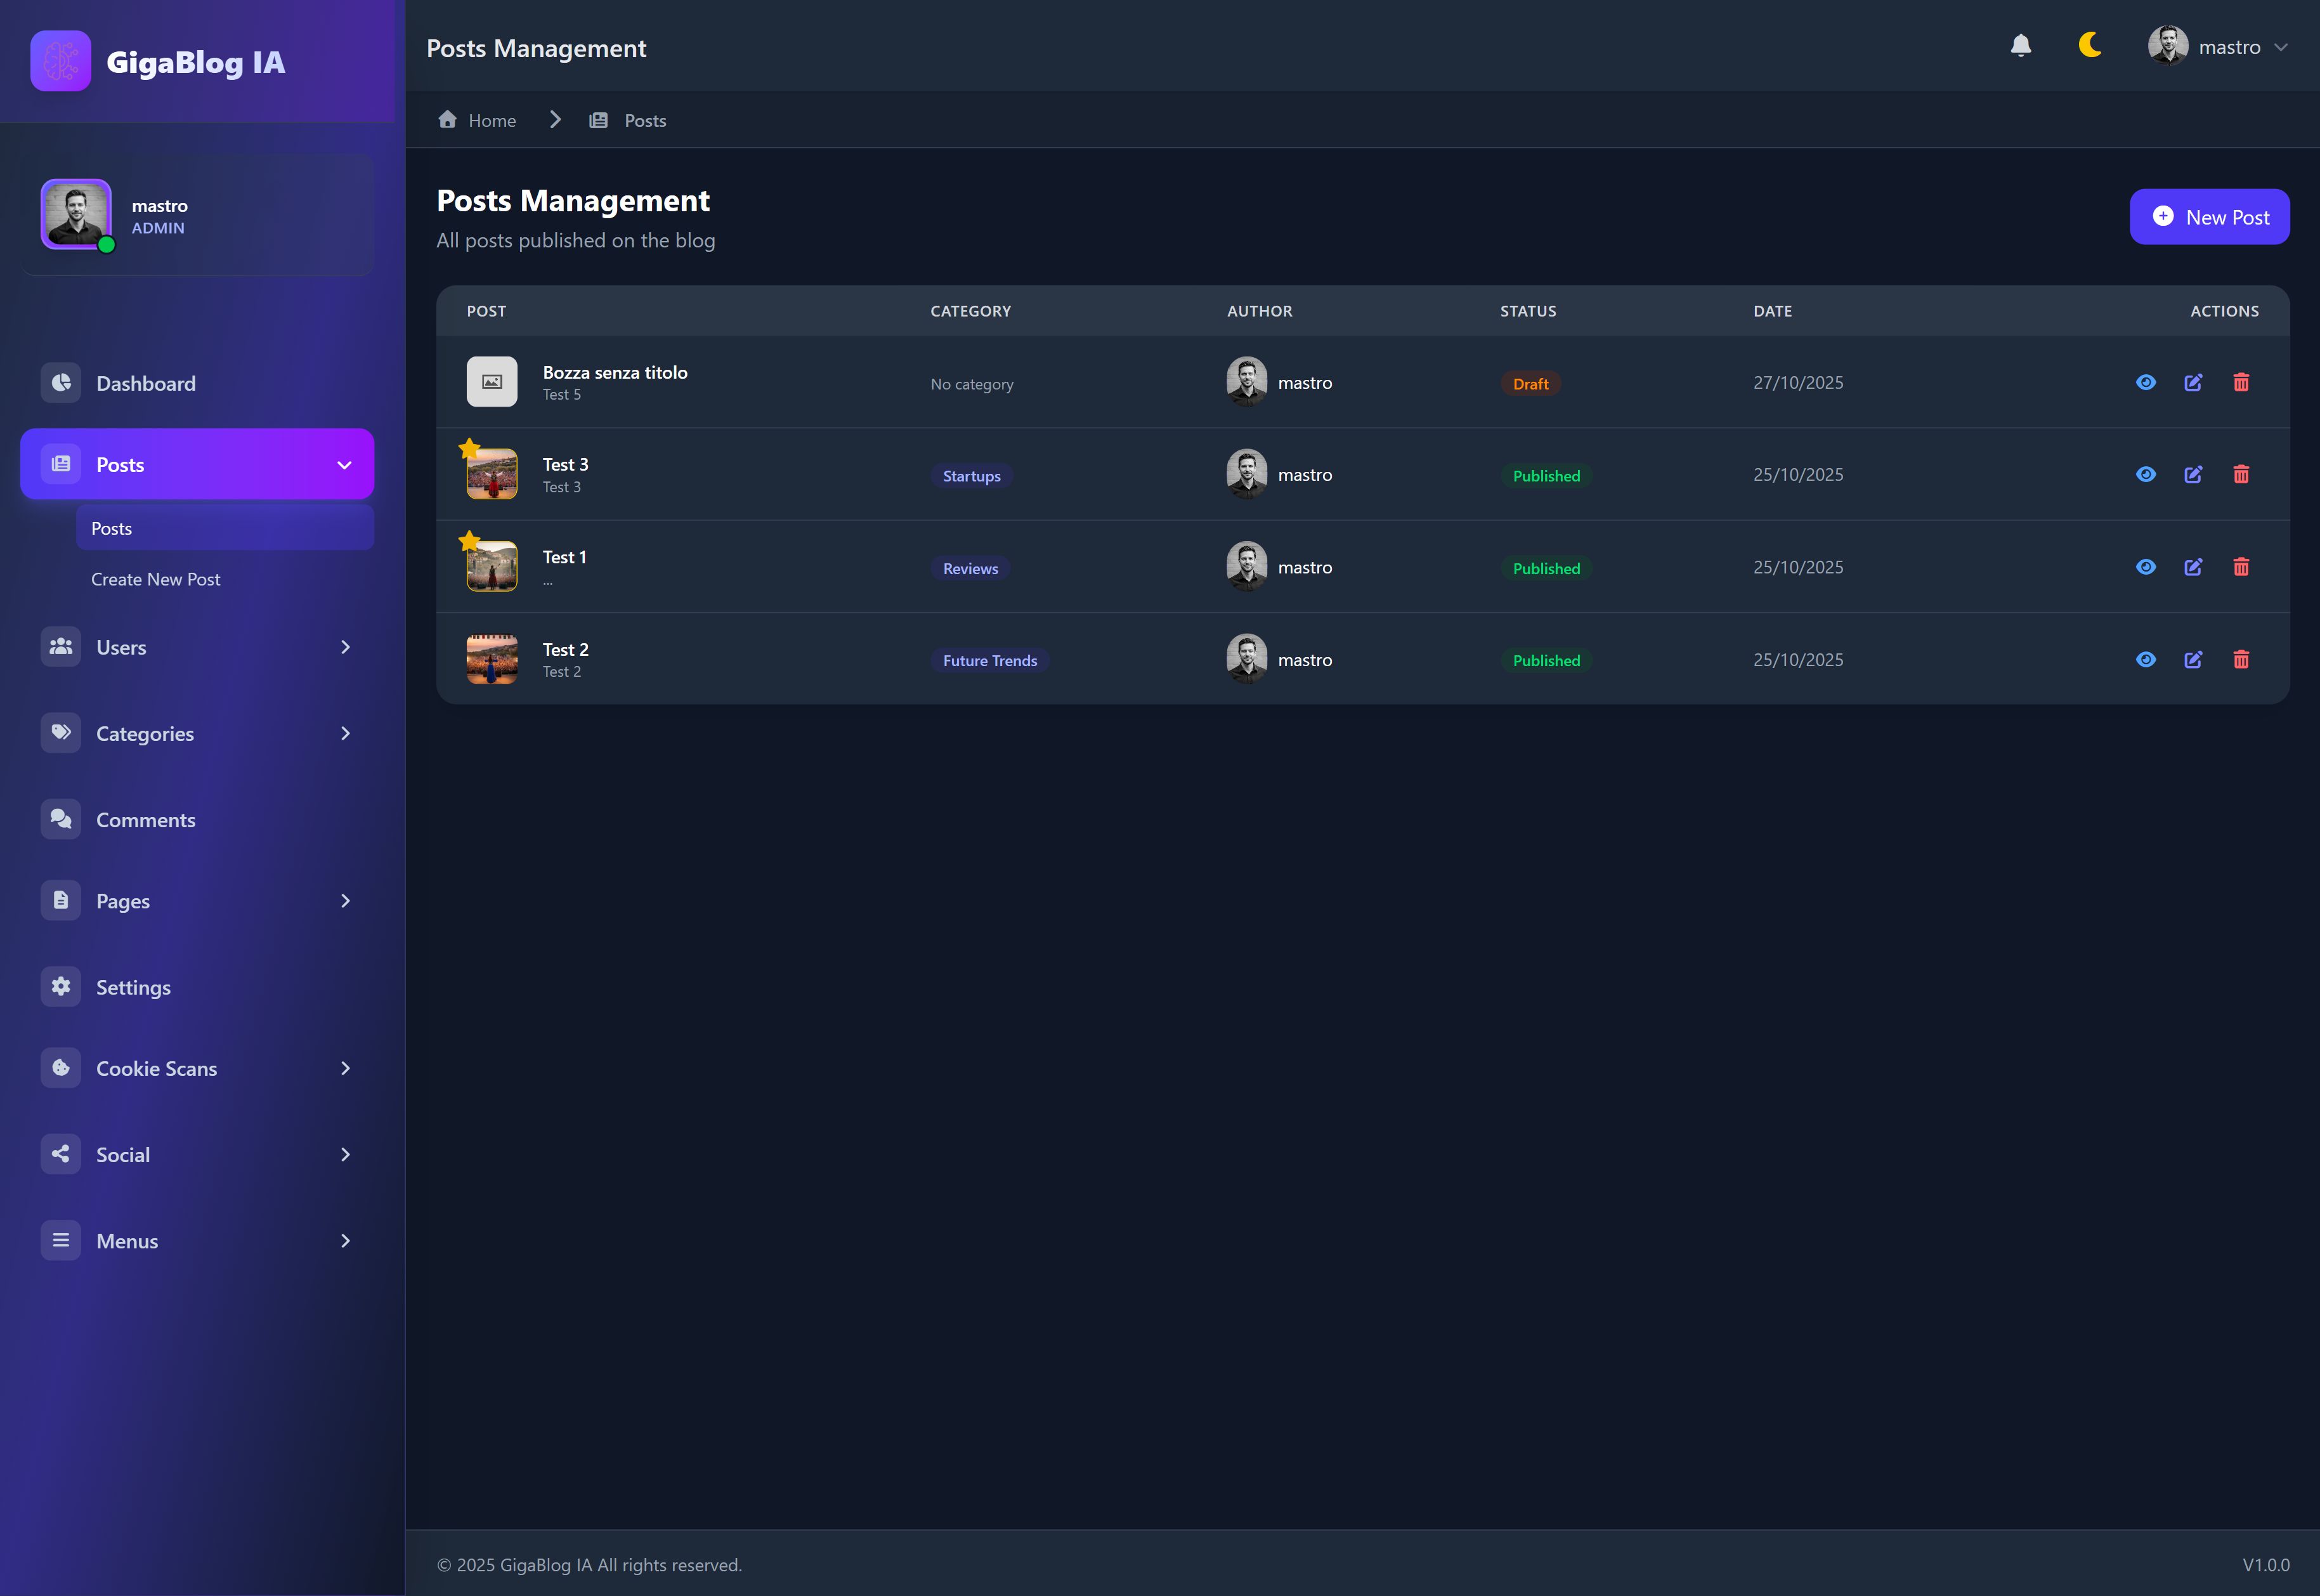
Task: Click the GigaBlog IA brain logo icon
Action: coord(61,61)
